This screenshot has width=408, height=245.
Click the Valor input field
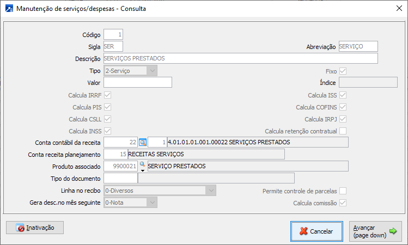[137, 82]
